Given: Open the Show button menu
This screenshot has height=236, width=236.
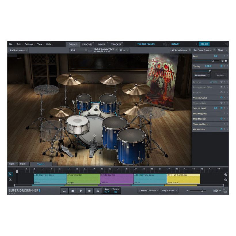Looking at the screenshot, I should click(222, 50).
